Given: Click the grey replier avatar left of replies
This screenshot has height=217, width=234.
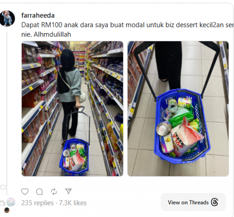Looking at the screenshot, I should point(2,204).
